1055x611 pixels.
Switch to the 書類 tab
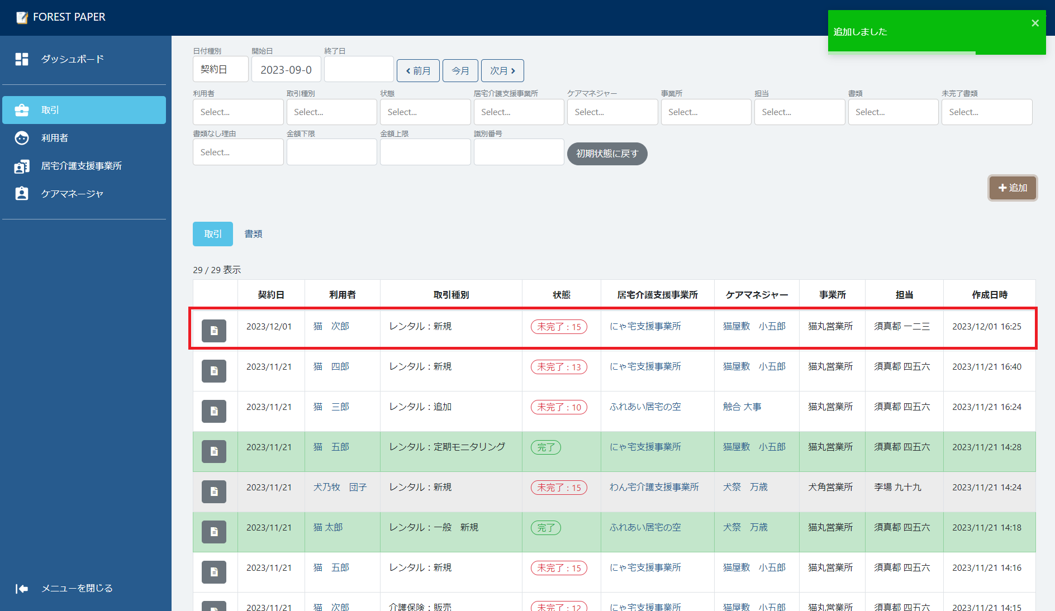click(x=253, y=234)
